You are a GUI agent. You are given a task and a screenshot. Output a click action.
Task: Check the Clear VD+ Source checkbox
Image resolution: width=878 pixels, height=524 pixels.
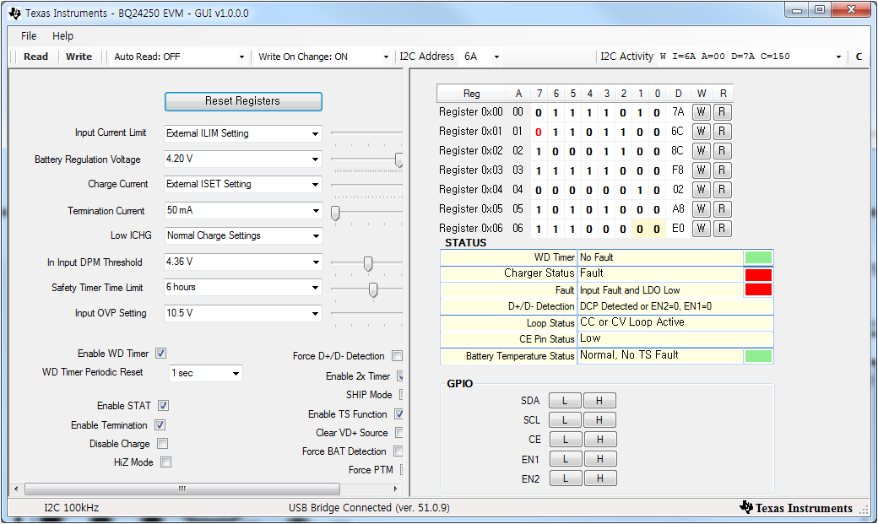(399, 433)
